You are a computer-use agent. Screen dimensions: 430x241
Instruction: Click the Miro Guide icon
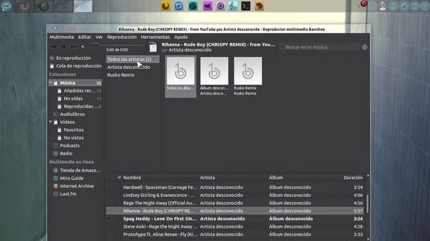[56, 178]
